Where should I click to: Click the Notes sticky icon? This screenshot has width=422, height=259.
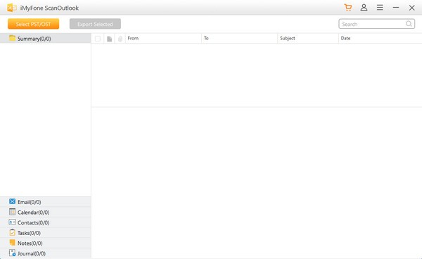pyautogui.click(x=12, y=243)
